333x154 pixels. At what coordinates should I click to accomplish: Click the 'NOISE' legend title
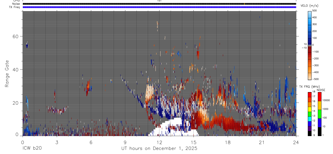click(x=321, y=90)
